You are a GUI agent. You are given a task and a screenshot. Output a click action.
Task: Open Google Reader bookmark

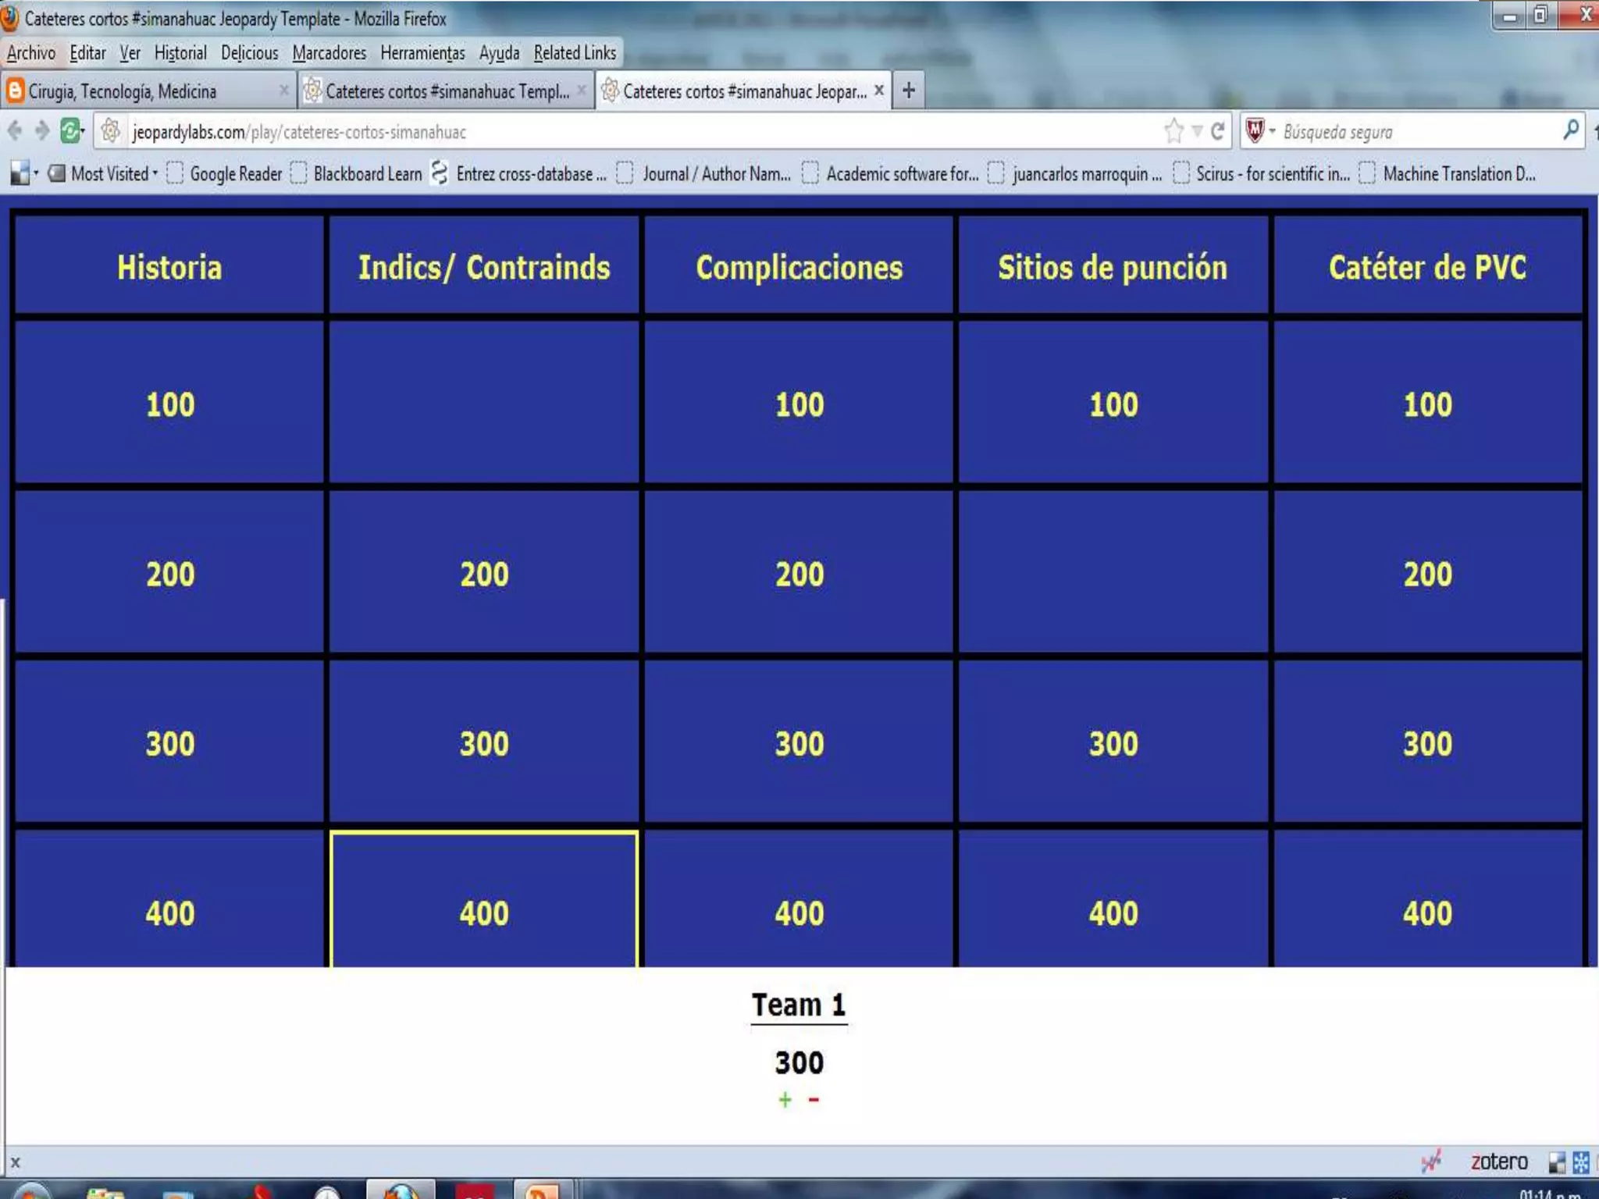point(235,173)
